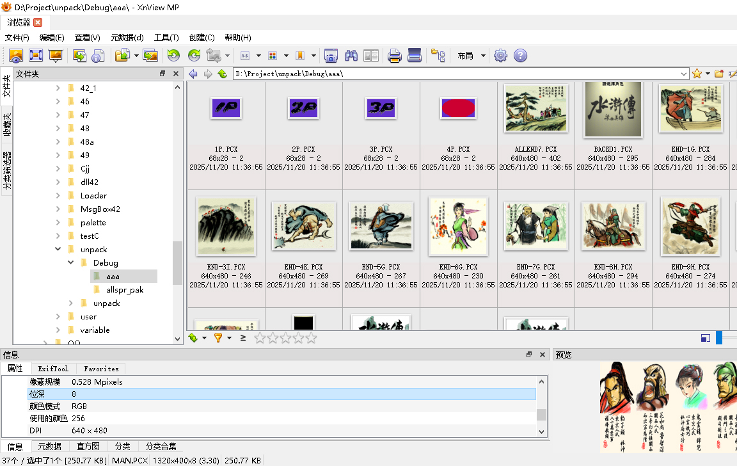Screen dimensions: 737x466
Task: Float the 信息 panel with the undock button
Action: coord(529,355)
